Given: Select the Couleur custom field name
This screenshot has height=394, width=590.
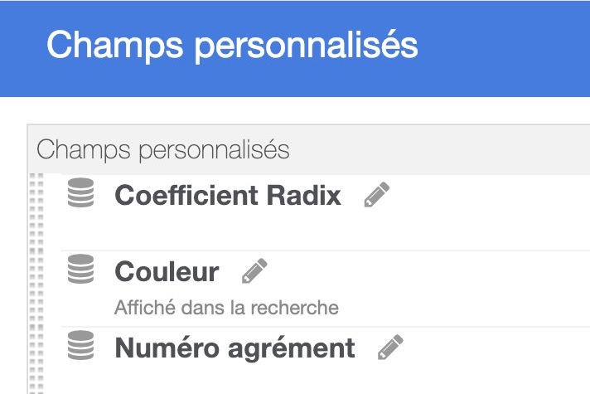Looking at the screenshot, I should [167, 271].
